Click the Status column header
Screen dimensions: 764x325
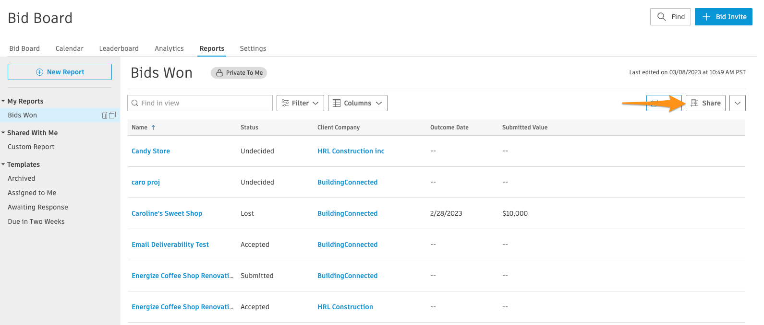[249, 128]
